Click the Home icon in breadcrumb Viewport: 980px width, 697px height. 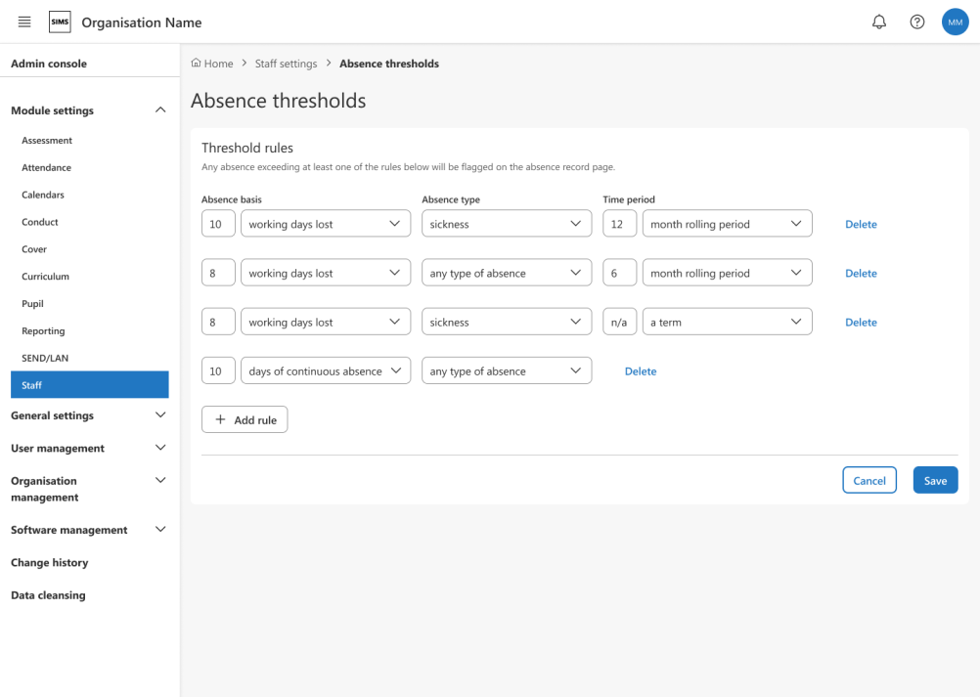[197, 64]
